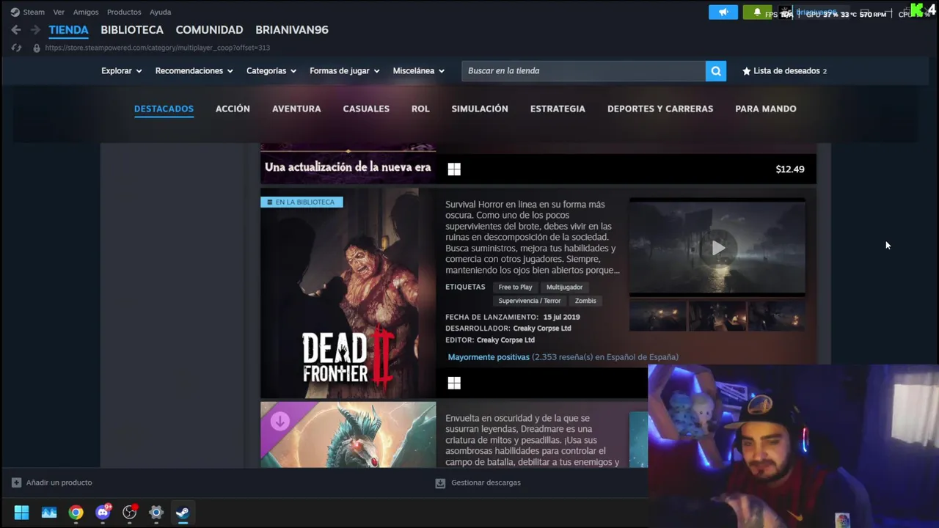This screenshot has height=528, width=939.
Task: Open the Windows Start menu
Action: [21, 512]
